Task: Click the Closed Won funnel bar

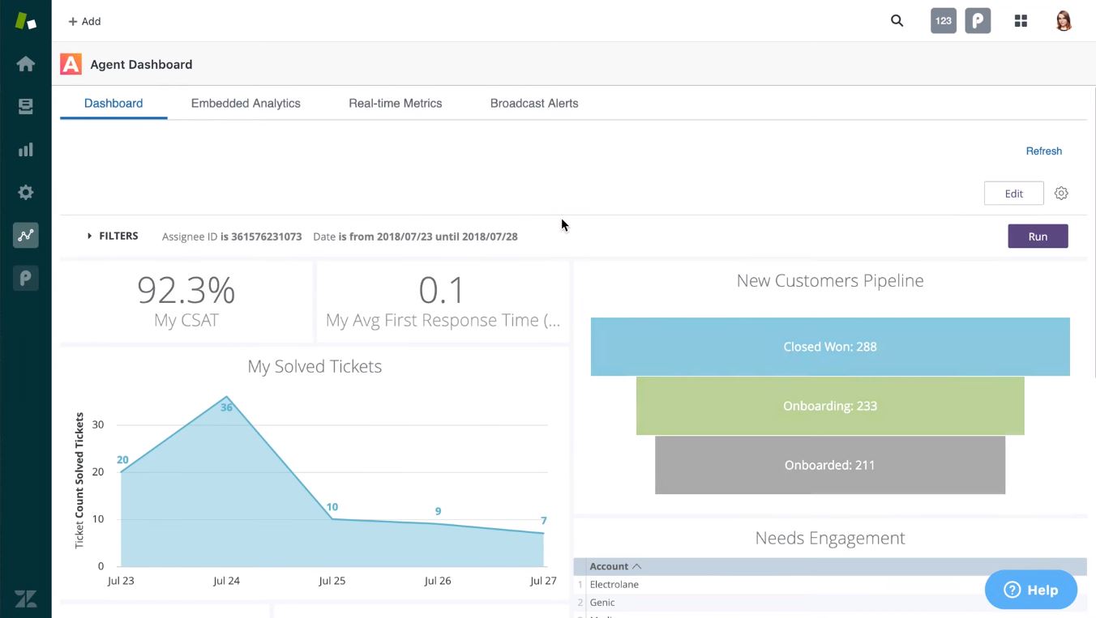Action: 829,347
